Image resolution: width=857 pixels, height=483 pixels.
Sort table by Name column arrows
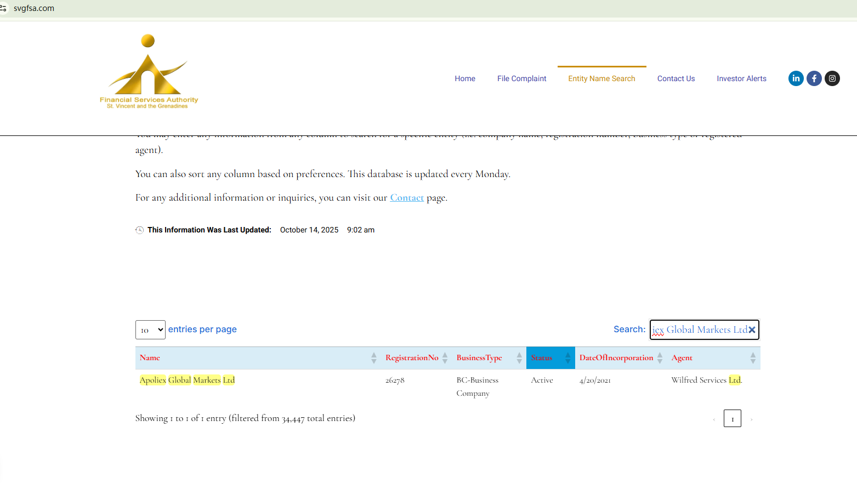(x=374, y=358)
